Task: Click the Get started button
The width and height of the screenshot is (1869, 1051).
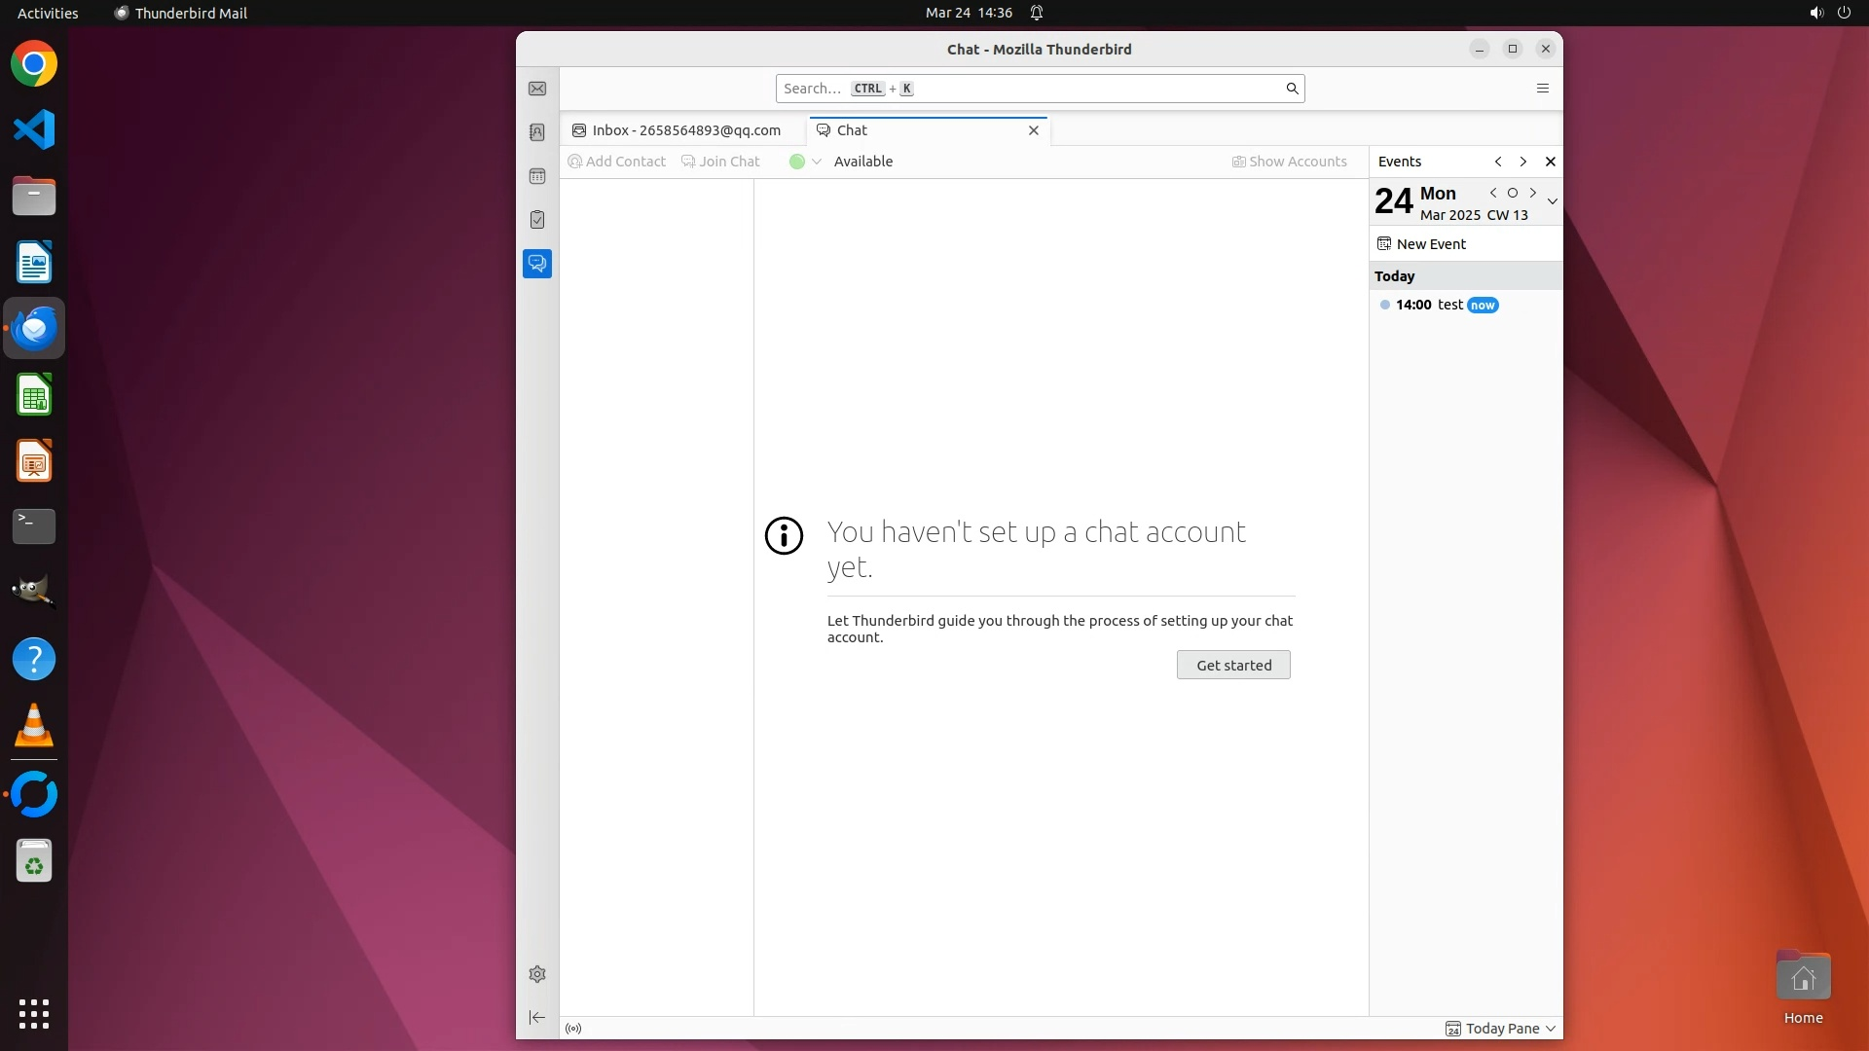Action: [1233, 665]
